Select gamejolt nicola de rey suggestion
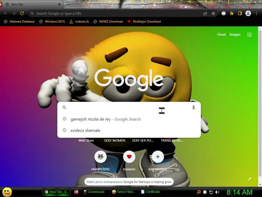 point(129,119)
